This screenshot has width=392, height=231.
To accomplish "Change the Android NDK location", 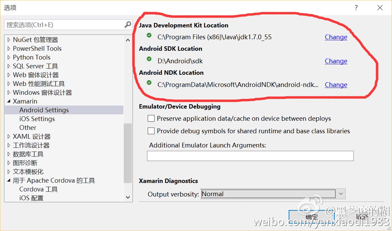I will coord(336,85).
